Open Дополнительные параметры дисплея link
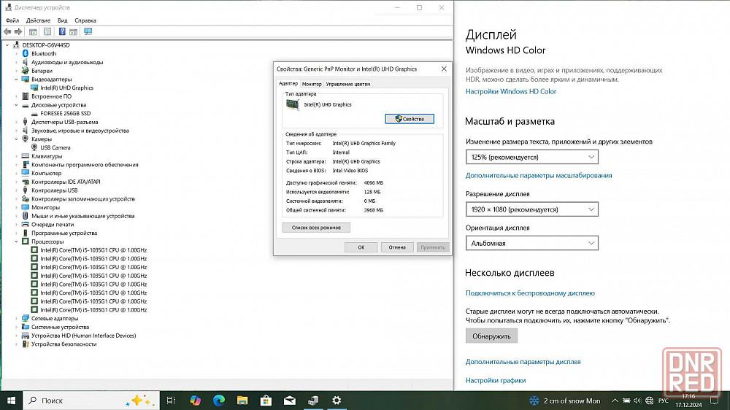 [523, 362]
